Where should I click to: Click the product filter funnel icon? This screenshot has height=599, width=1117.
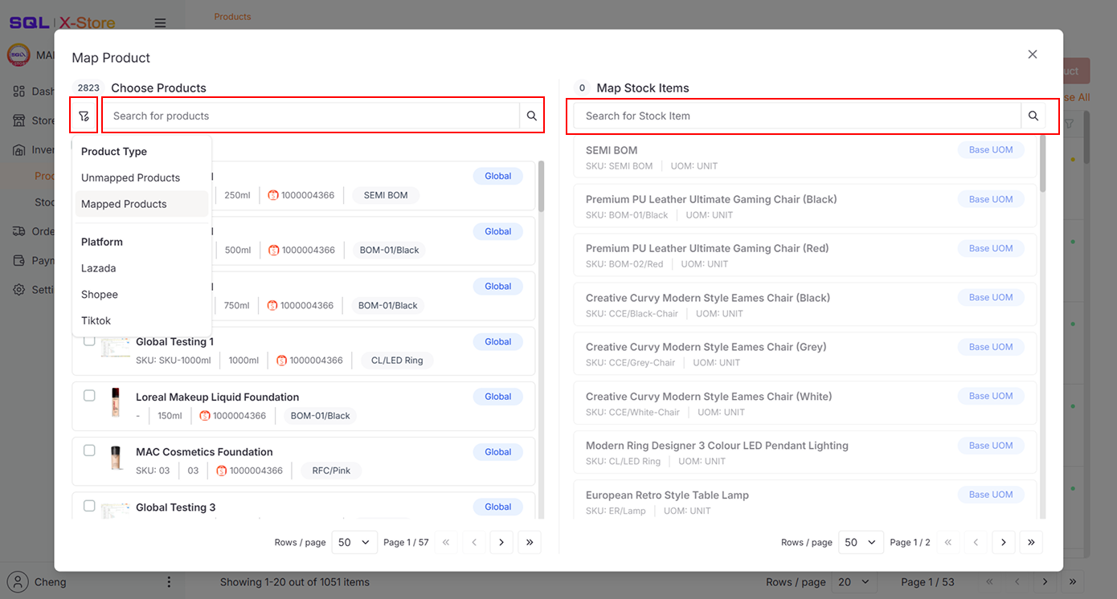[x=84, y=116]
